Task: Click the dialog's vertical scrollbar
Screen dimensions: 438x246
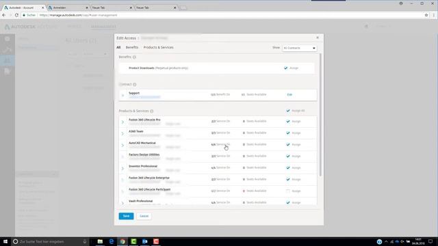Action: pyautogui.click(x=320, y=115)
